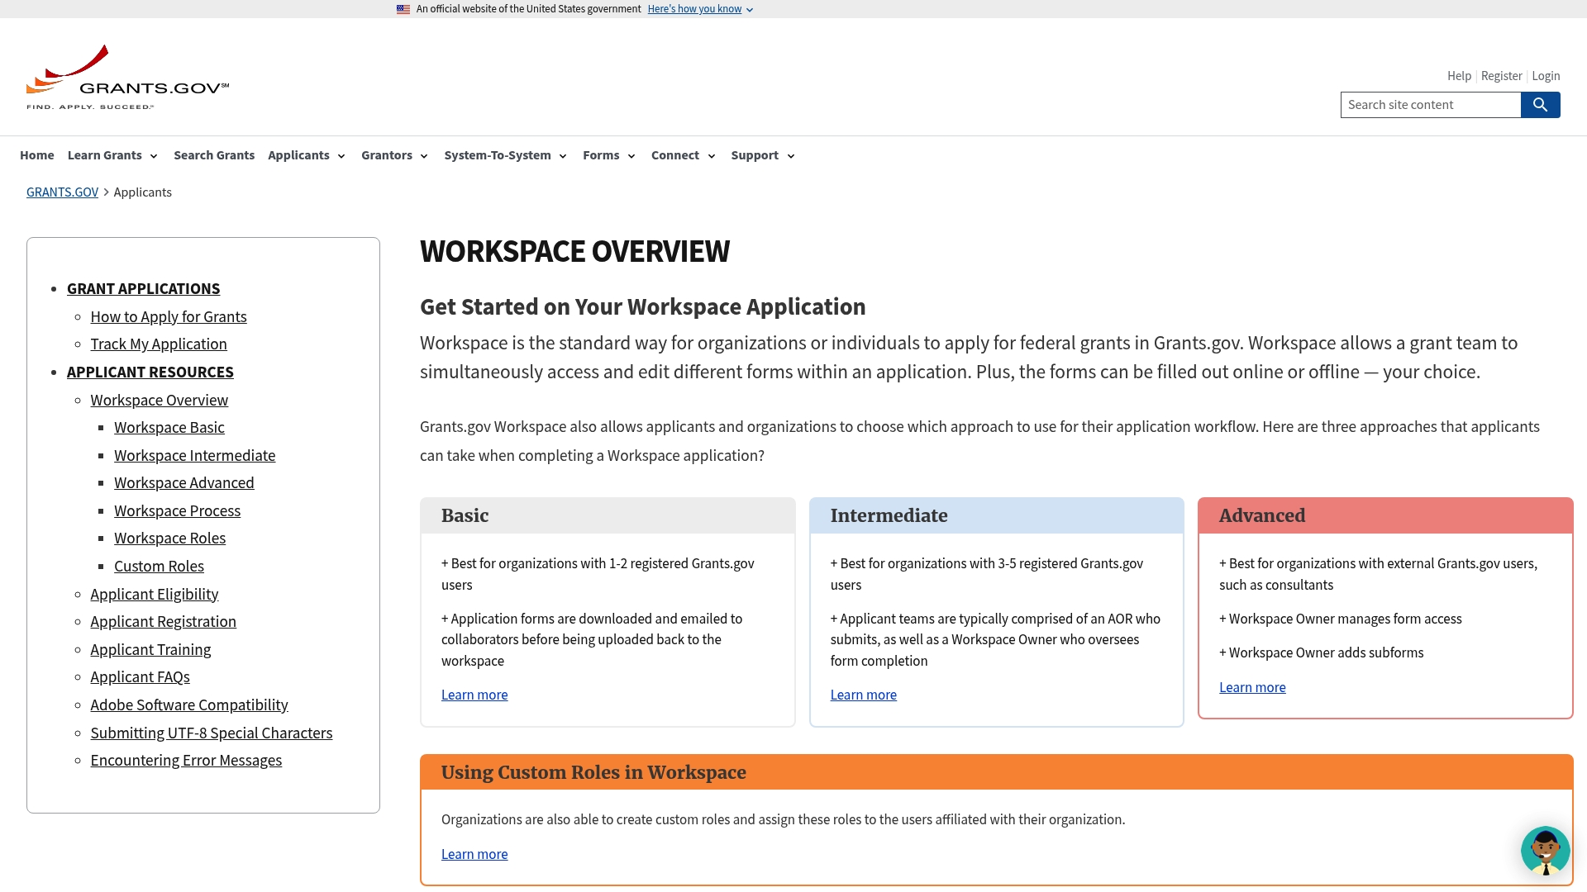The width and height of the screenshot is (1587, 892).
Task: Open Workspace Intermediate sidebar link
Action: pos(195,456)
